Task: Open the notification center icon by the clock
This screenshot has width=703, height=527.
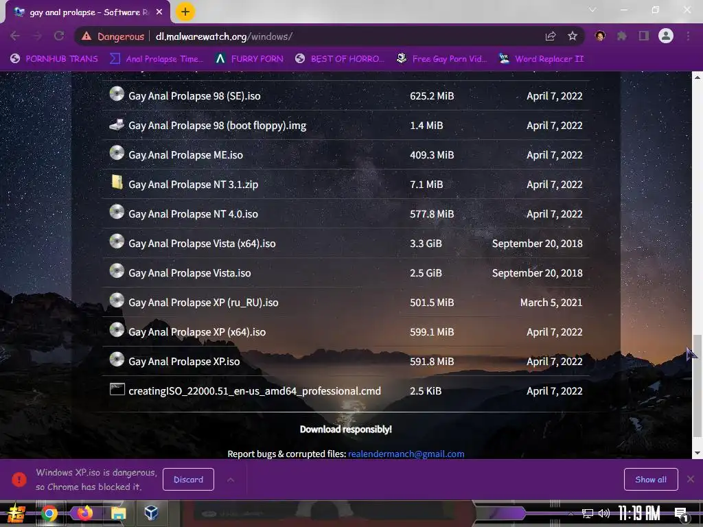Action: coord(682,514)
